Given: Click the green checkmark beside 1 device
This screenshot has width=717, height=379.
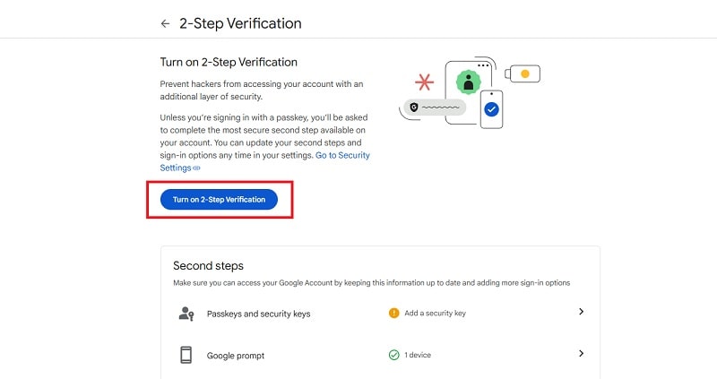Looking at the screenshot, I should tap(393, 355).
